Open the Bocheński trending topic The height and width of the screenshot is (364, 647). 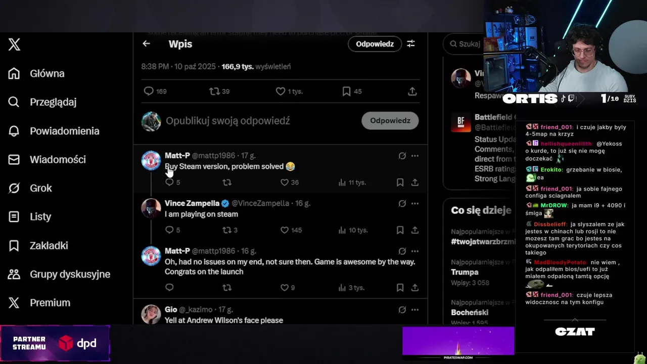[x=470, y=312]
